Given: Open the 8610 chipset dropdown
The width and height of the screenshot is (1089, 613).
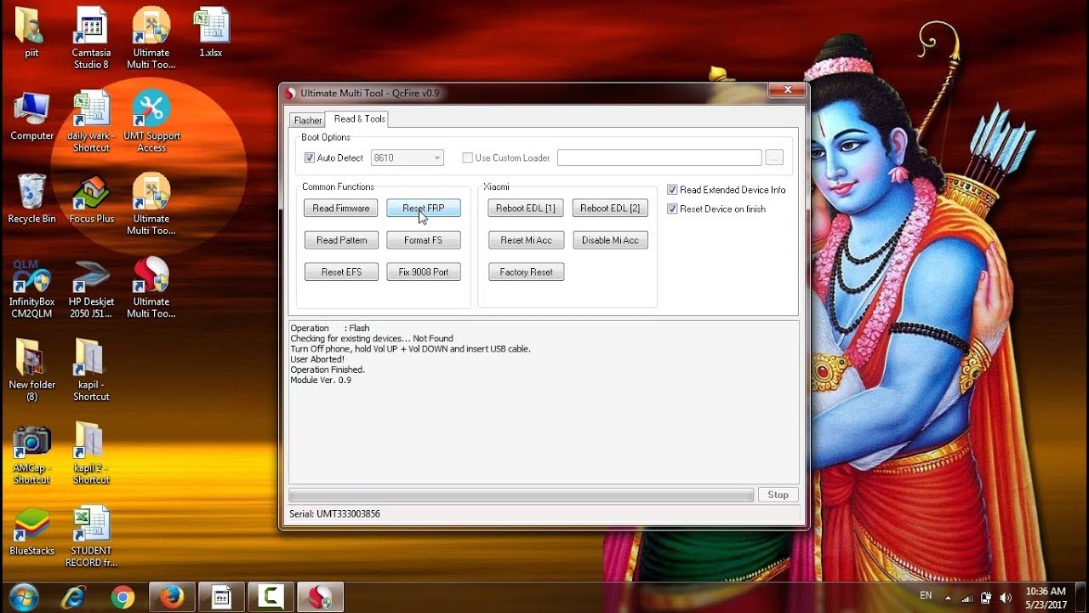Looking at the screenshot, I should [x=408, y=158].
